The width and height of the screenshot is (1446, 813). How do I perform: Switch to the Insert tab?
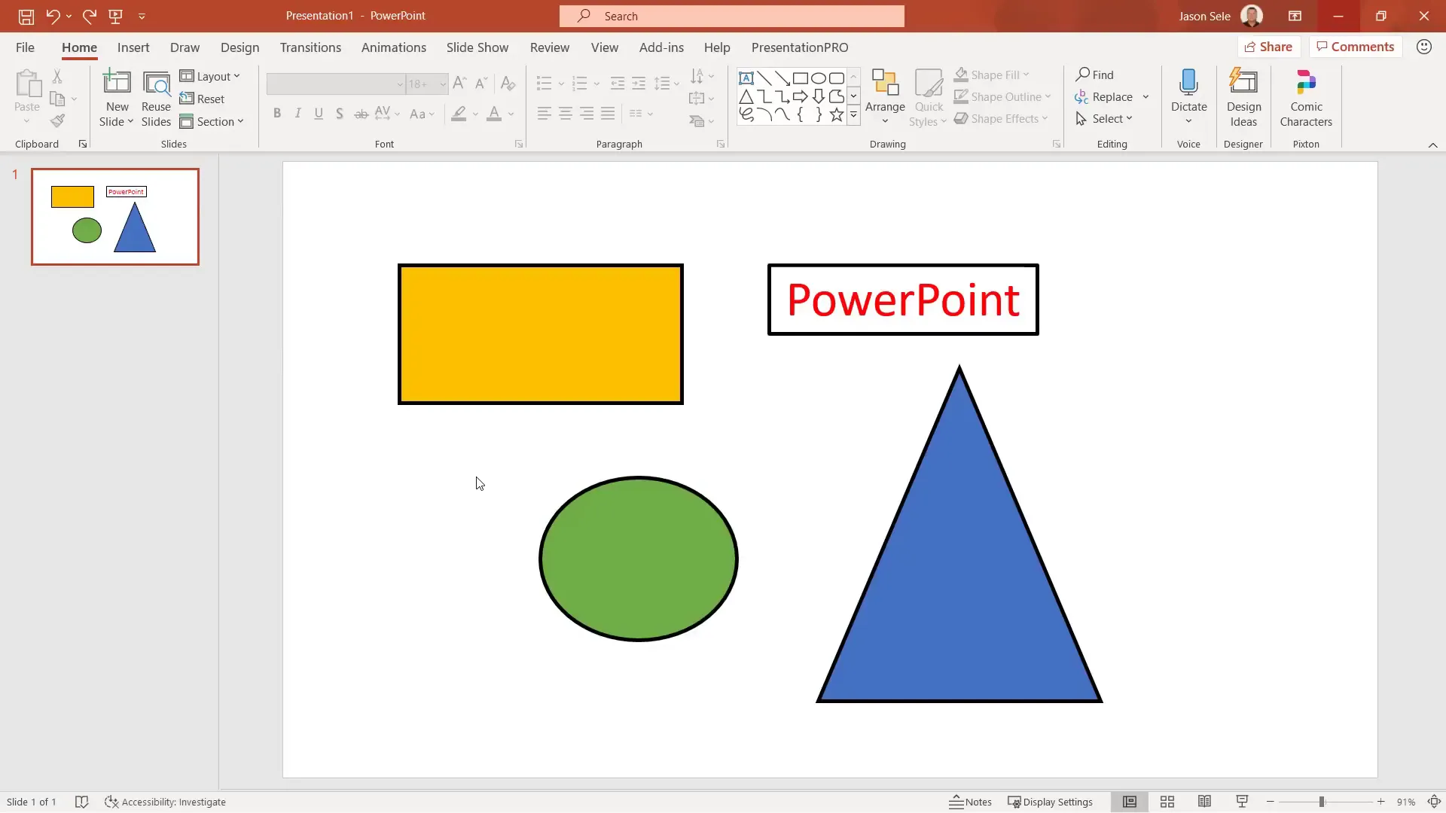pyautogui.click(x=133, y=47)
